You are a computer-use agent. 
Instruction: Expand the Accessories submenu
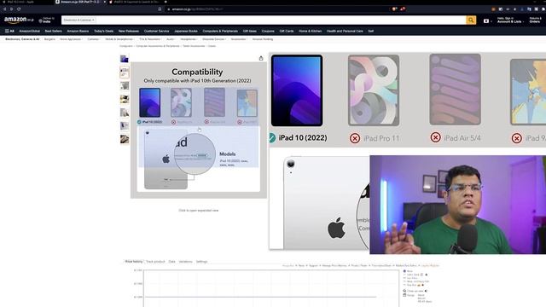239,39
